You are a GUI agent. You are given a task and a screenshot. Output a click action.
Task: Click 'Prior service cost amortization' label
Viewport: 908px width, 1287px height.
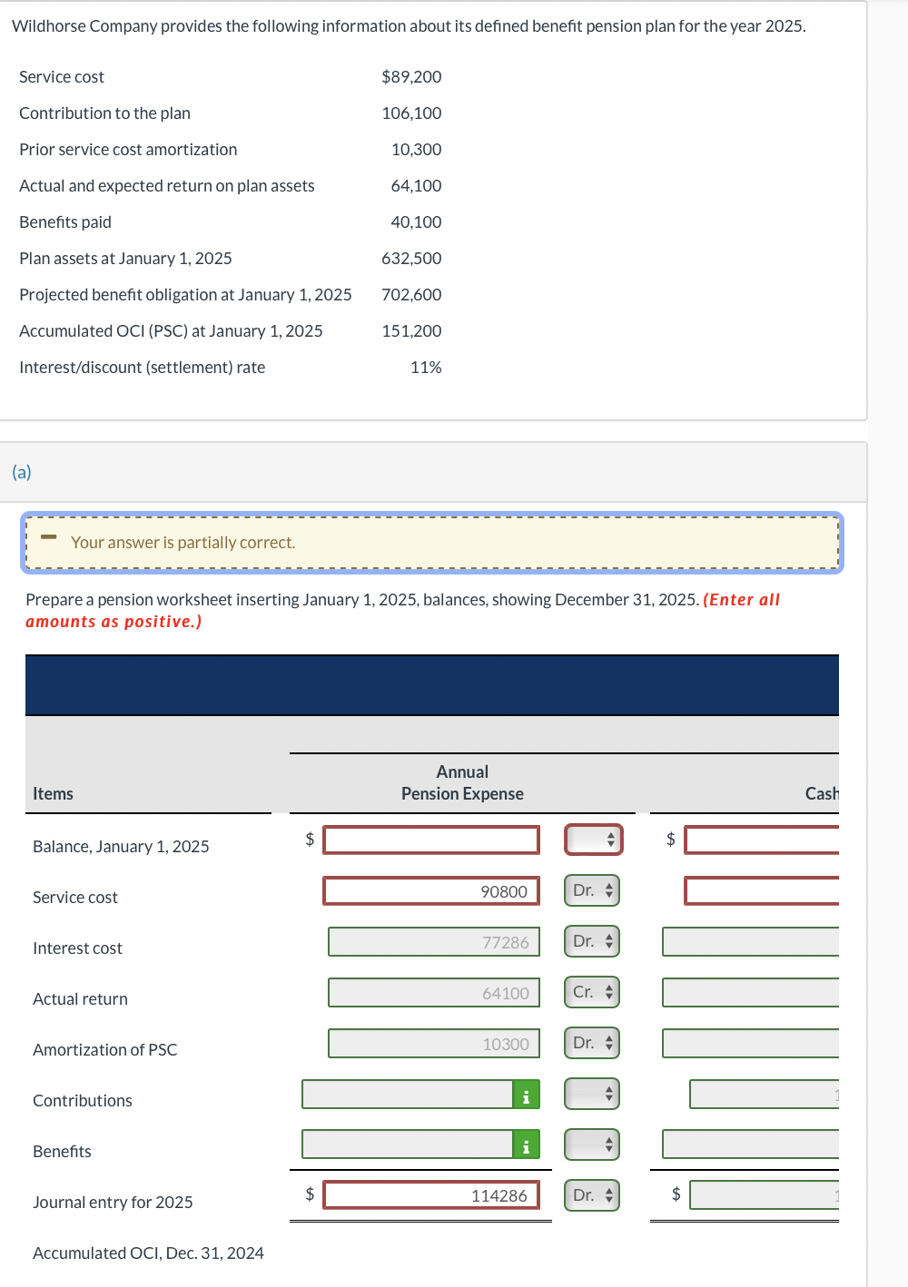128,150
